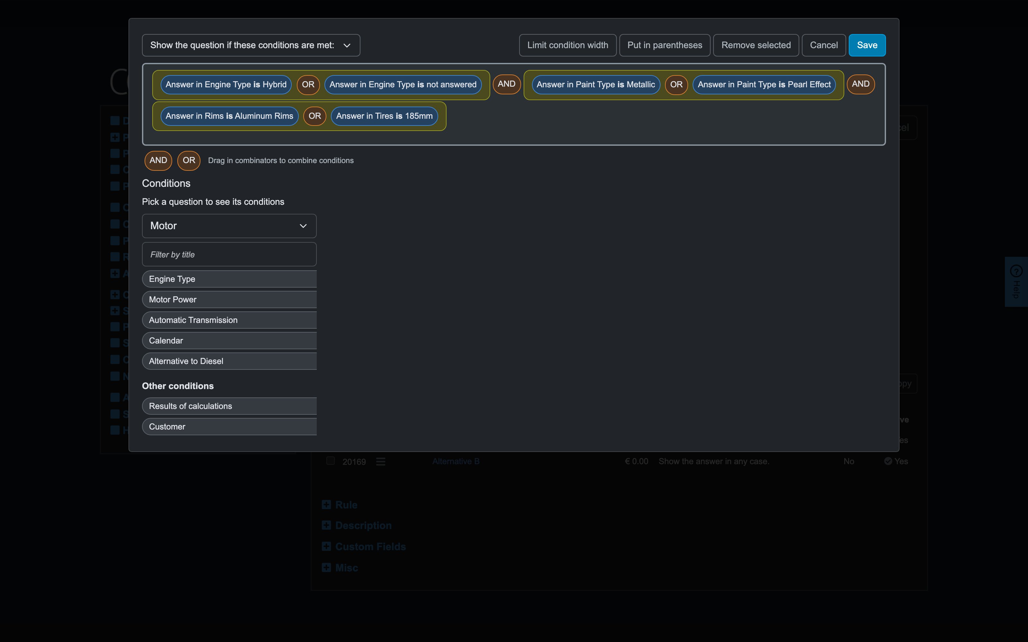Tick the checkbox for row 20169
Screen dimensions: 1028x642
point(331,461)
